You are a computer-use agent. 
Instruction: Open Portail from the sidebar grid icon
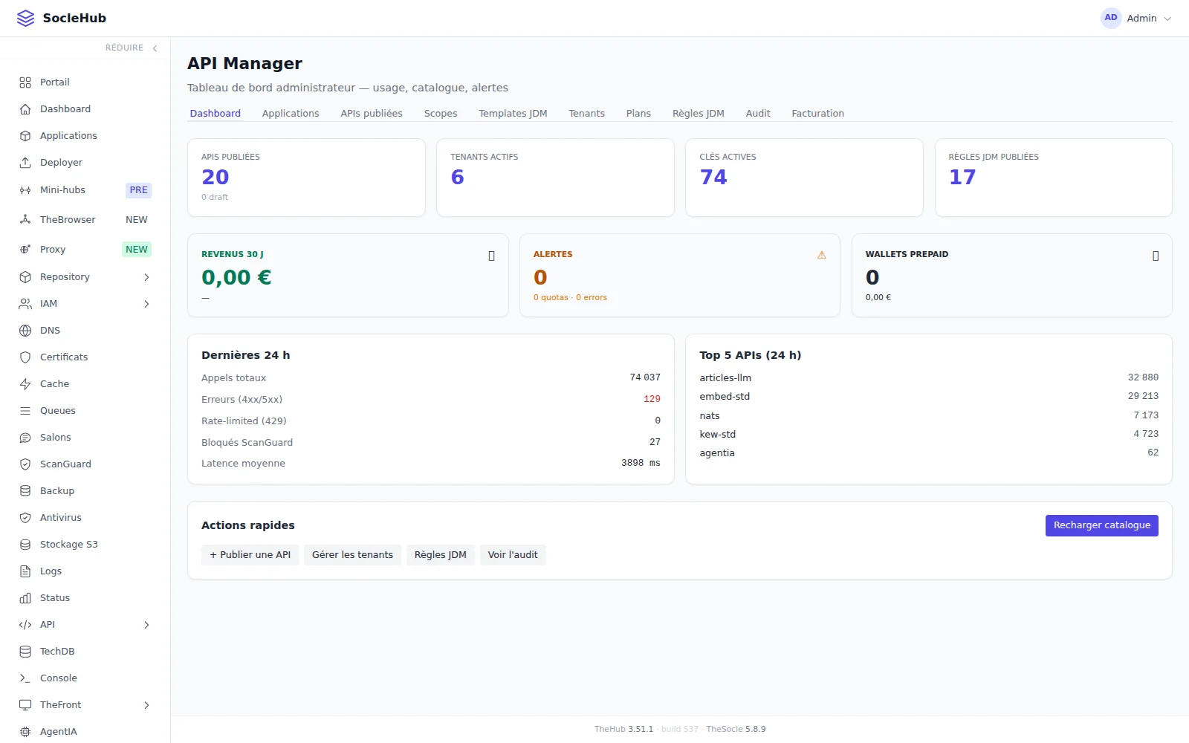25,82
